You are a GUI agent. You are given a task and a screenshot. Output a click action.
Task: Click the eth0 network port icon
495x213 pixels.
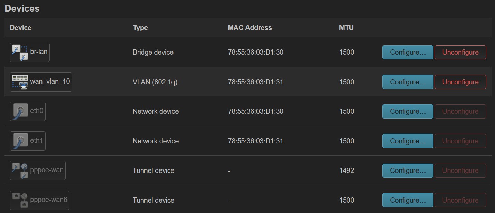[x=20, y=111]
